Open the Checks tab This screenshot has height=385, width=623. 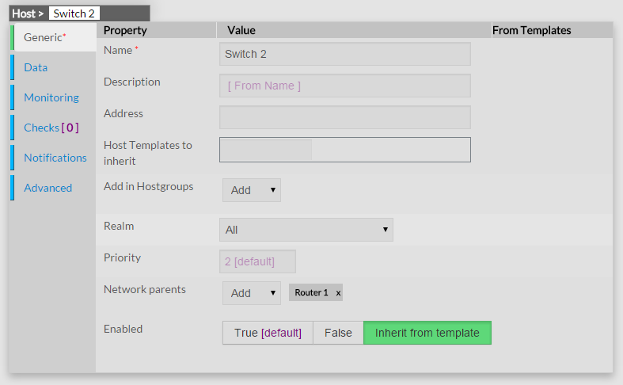coord(51,128)
